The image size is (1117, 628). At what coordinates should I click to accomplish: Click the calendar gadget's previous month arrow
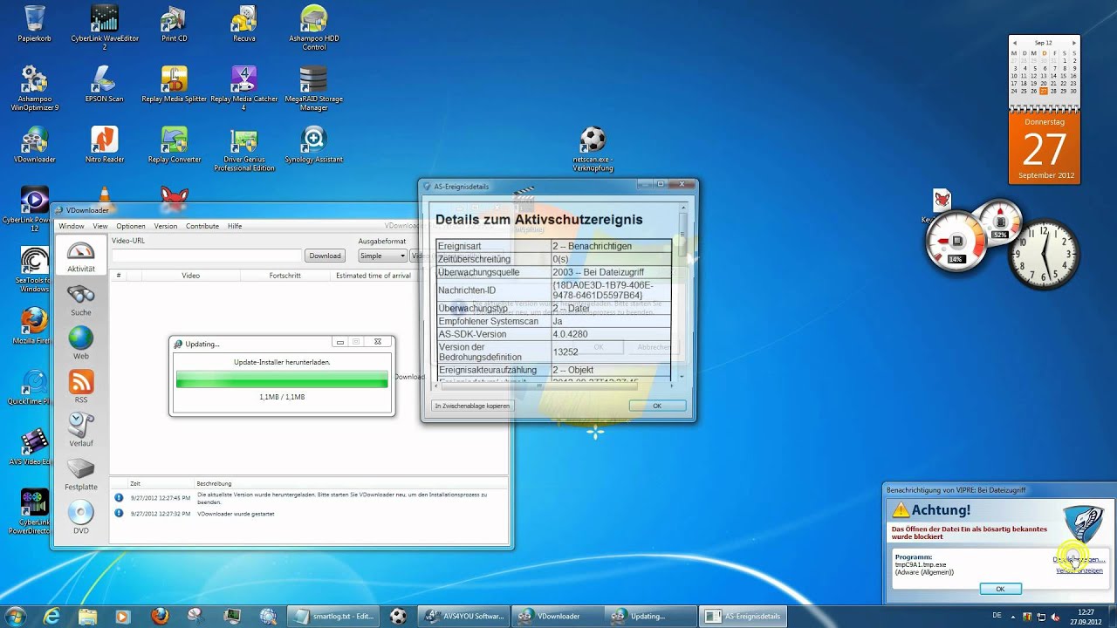pos(1015,43)
